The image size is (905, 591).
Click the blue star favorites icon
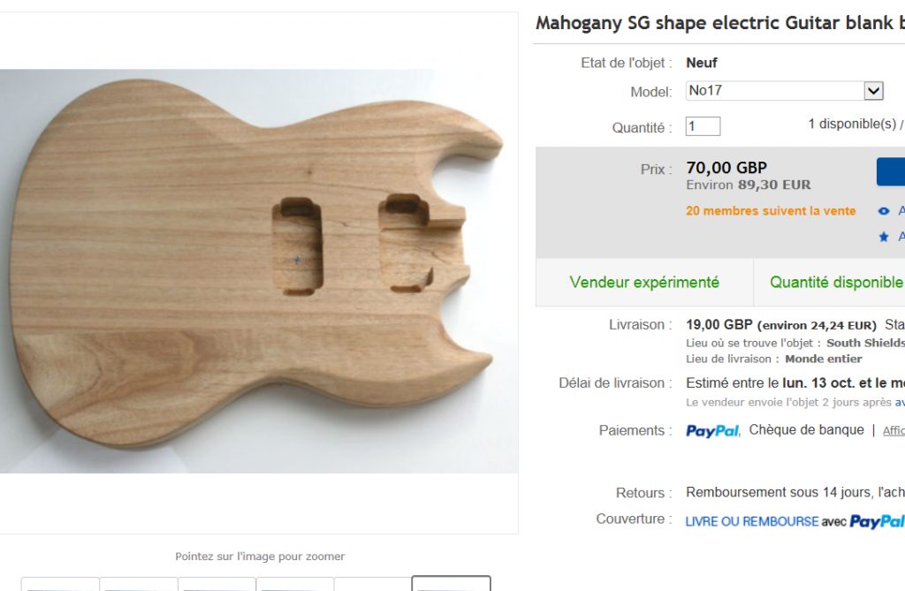point(883,237)
